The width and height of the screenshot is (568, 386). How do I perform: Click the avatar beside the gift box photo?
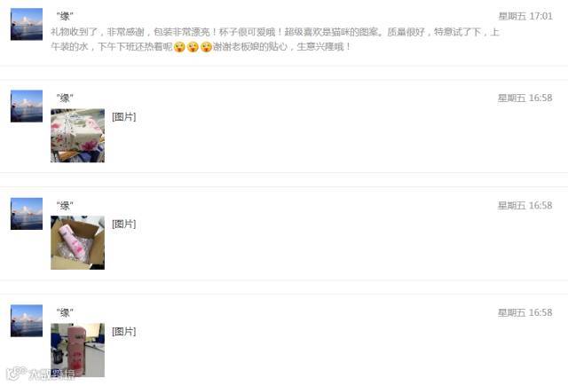point(27,106)
